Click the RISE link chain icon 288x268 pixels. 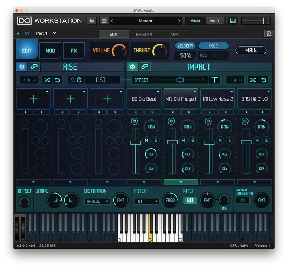click(34, 67)
